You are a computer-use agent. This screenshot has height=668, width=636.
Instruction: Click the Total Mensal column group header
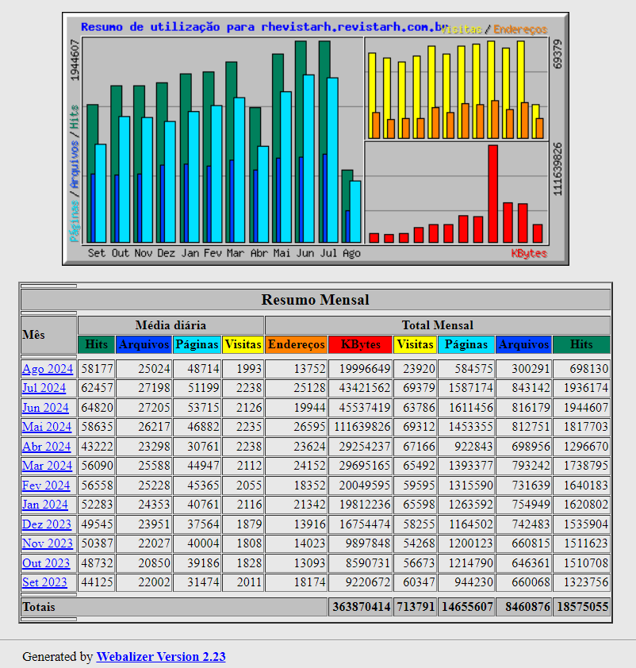(x=438, y=325)
